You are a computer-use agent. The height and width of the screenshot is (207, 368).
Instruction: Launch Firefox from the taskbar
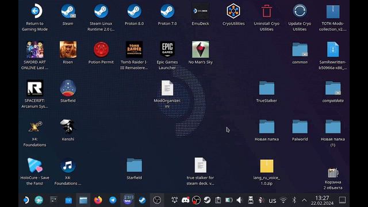click(x=98, y=200)
